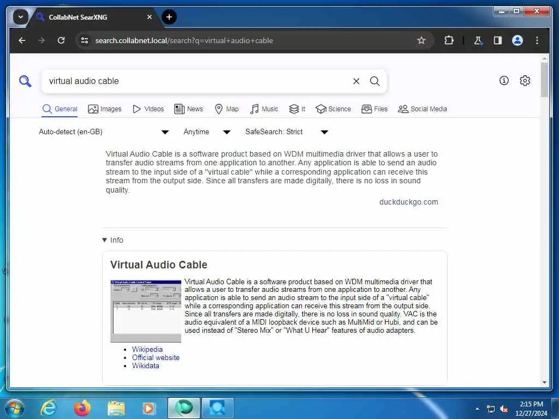559x419 pixels.
Task: Open Chrome Labs flask icon
Action: 478,40
